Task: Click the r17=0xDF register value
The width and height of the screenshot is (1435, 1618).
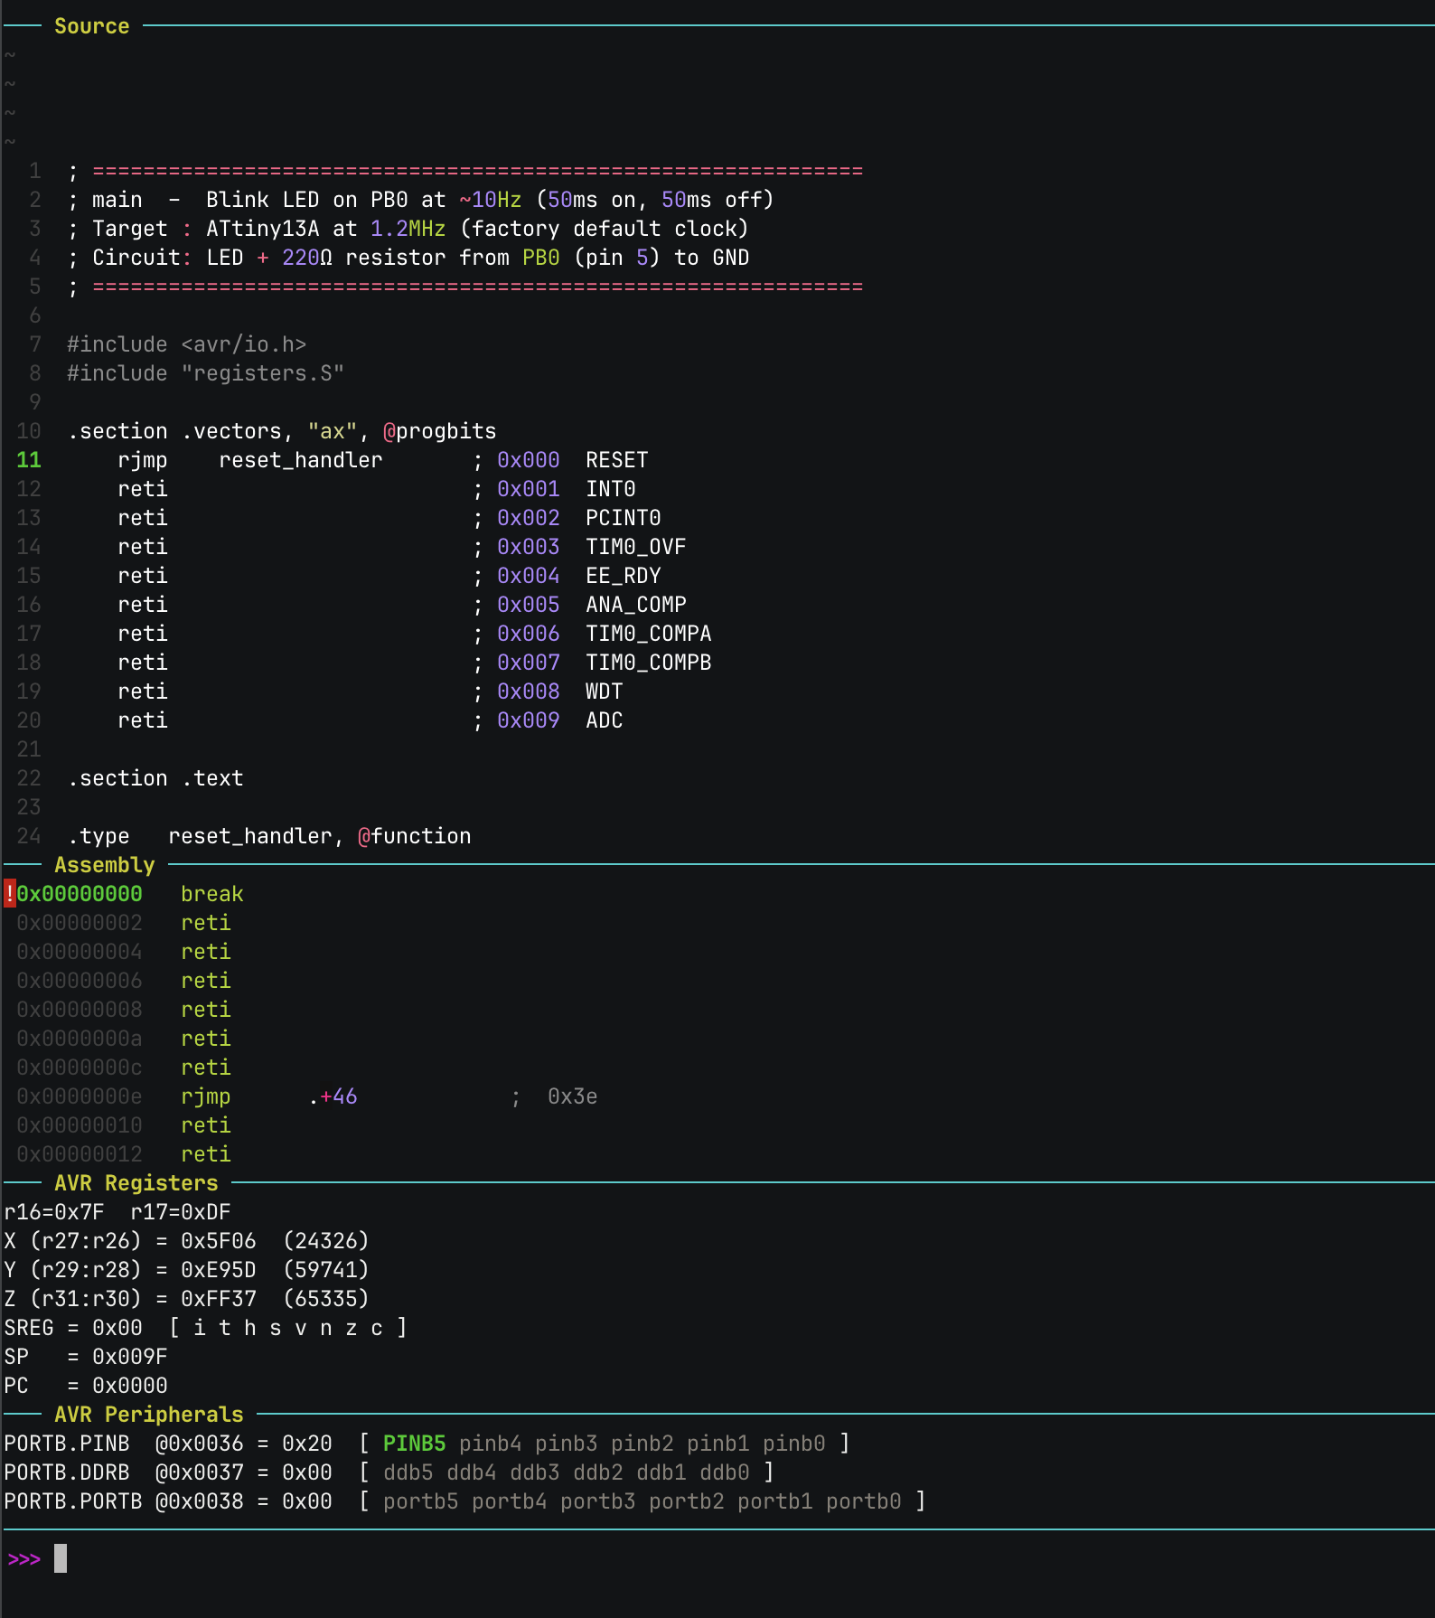Action: (180, 1212)
